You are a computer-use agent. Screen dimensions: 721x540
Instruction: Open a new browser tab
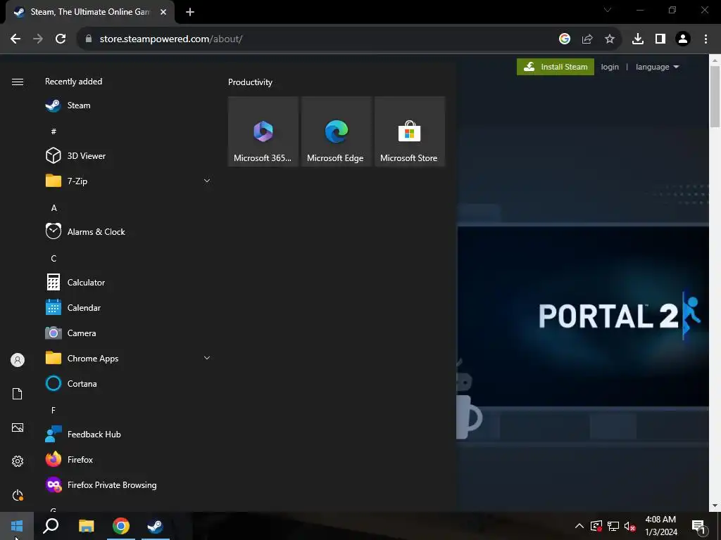click(x=190, y=13)
